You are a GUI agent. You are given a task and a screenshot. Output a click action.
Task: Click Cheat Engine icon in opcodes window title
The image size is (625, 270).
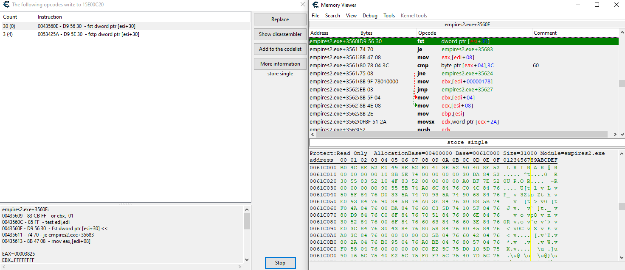click(6, 5)
